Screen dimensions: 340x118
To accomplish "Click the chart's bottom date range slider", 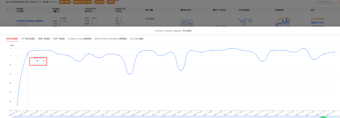I will [x=173, y=117].
